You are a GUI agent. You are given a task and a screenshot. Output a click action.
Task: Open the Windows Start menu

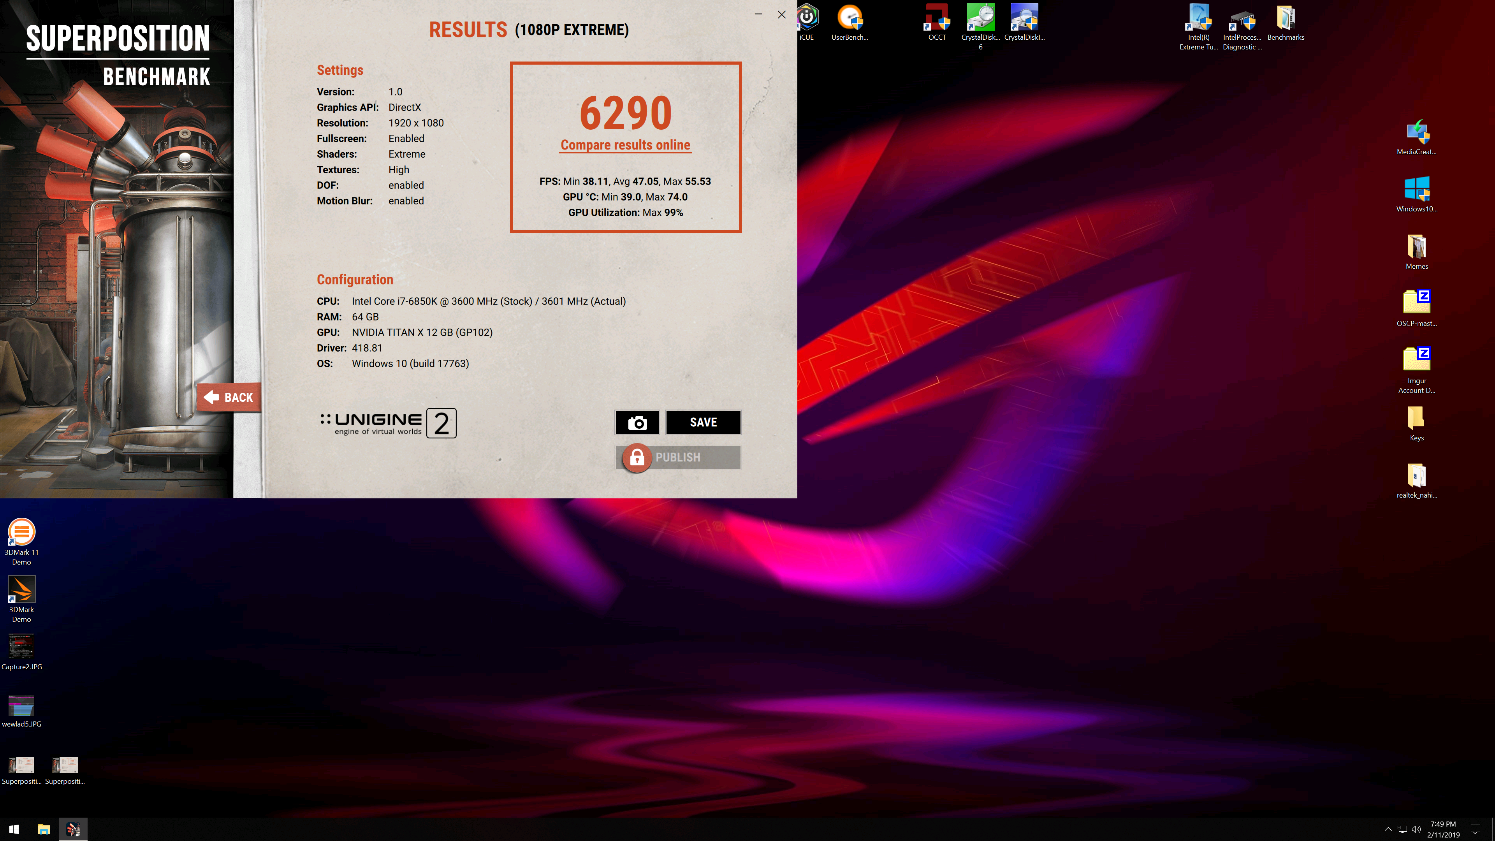coord(14,829)
